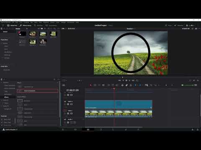Open the File menu

click(x=13, y=22)
